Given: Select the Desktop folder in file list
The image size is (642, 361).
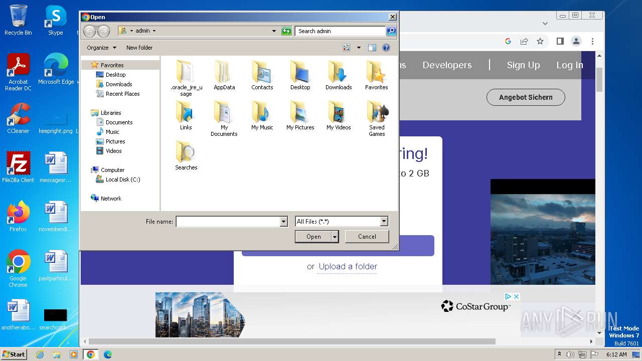Looking at the screenshot, I should coord(300,75).
